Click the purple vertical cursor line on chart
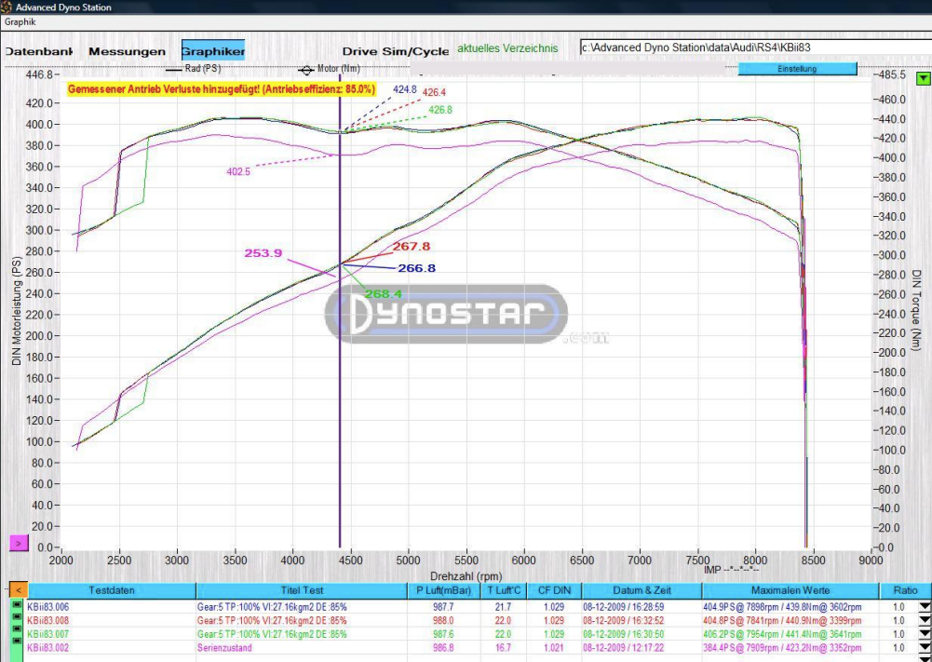This screenshot has width=932, height=662. [340, 419]
